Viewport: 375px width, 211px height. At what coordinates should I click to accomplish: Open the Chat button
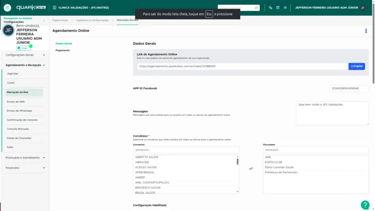[x=23, y=48]
